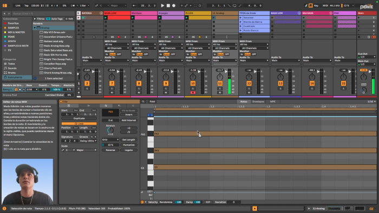The height and width of the screenshot is (213, 379).
Task: Select Drums category in browser
Action: click(x=11, y=72)
